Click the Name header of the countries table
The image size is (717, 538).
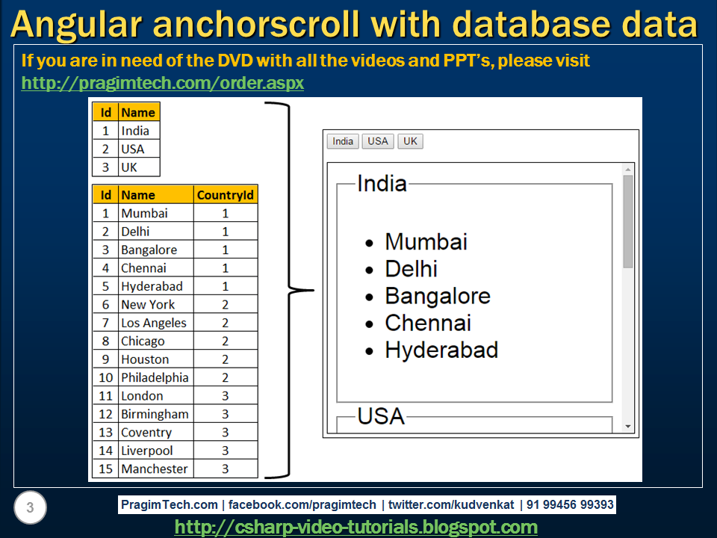(138, 111)
